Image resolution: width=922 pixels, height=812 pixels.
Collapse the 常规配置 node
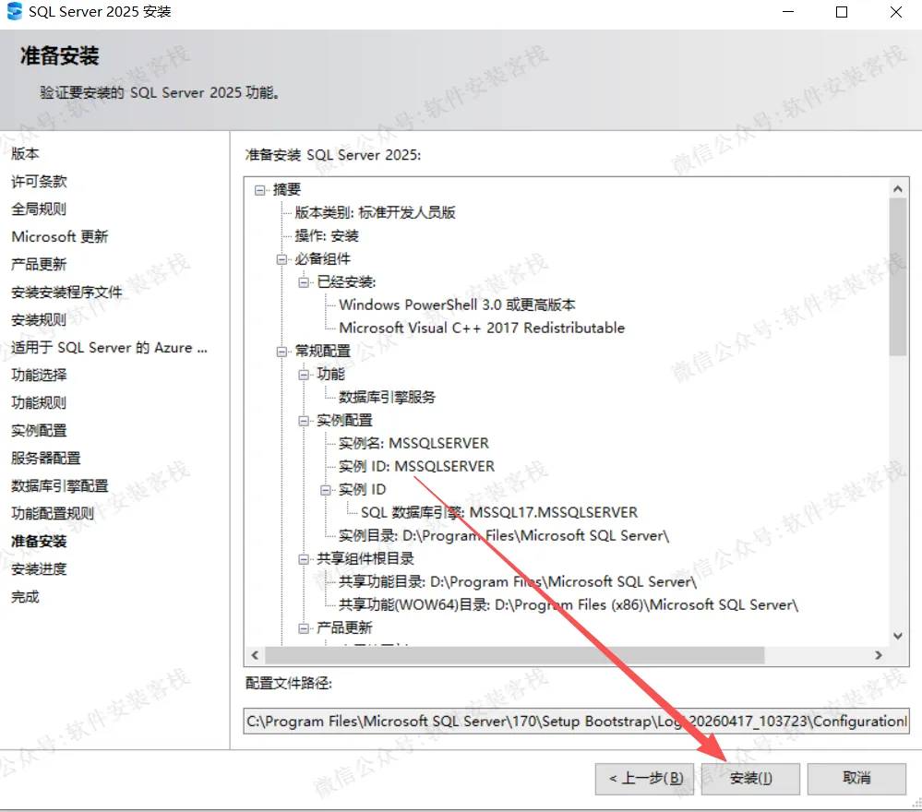(x=281, y=352)
